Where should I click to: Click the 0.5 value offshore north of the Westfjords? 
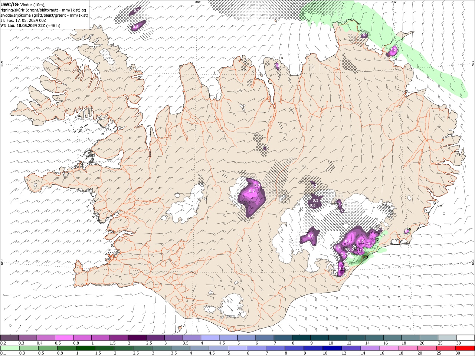pos(135,27)
